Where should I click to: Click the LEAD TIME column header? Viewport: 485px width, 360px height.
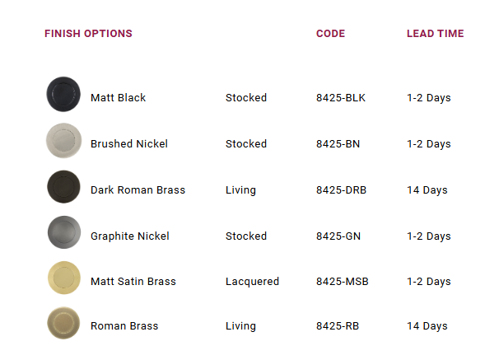[436, 34]
